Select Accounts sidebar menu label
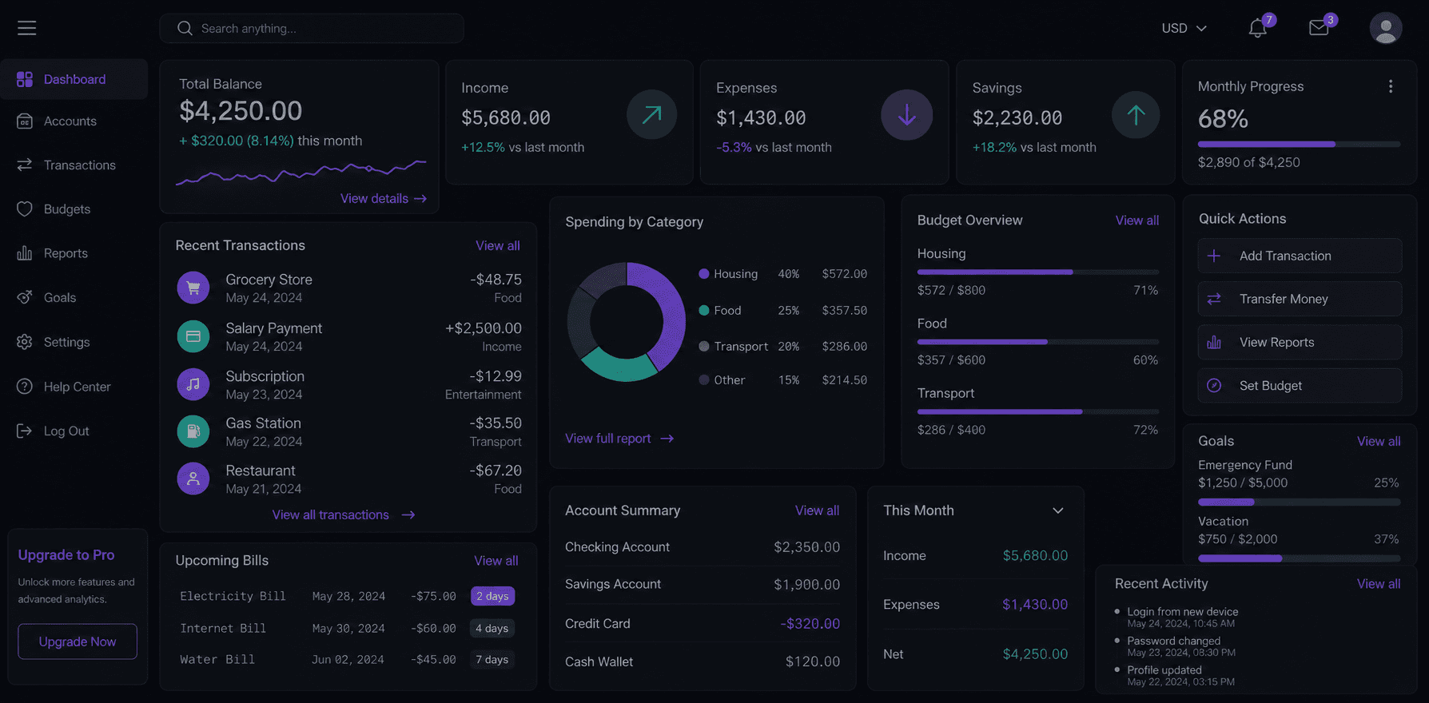This screenshot has height=703, width=1429. tap(70, 121)
